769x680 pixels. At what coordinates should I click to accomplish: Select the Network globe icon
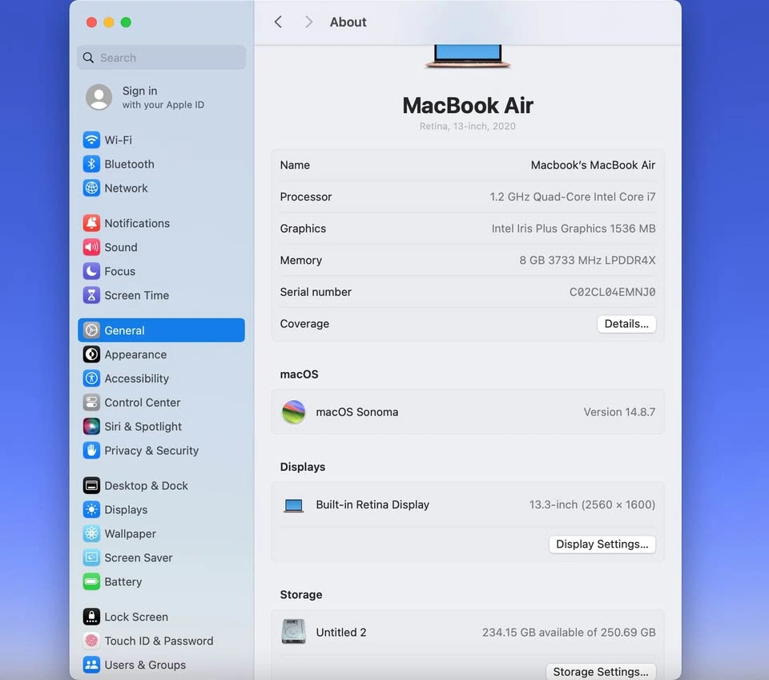pos(91,188)
